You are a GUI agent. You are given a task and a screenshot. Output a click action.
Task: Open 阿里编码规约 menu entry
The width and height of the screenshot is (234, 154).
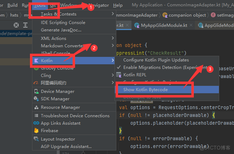coord(74,83)
